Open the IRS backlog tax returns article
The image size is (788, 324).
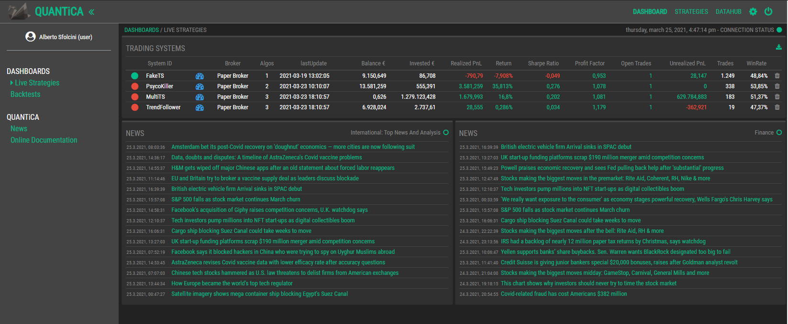(x=603, y=241)
